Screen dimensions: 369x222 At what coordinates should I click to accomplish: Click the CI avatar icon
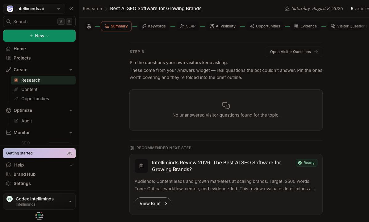[x=9, y=199]
